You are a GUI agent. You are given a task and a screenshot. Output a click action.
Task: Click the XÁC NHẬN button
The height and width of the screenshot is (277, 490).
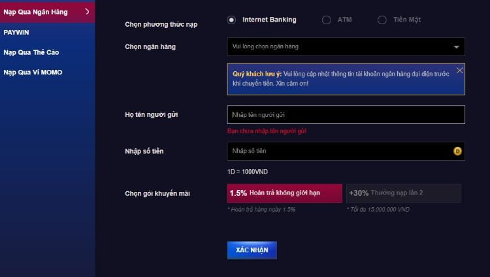(x=252, y=250)
